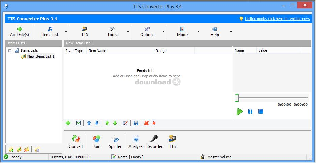Click the green plus add item icon below the list
The width and height of the screenshot is (316, 163).
click(x=68, y=123)
